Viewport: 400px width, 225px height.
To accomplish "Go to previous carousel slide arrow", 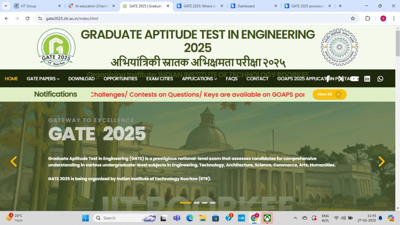I will point(13,162).
